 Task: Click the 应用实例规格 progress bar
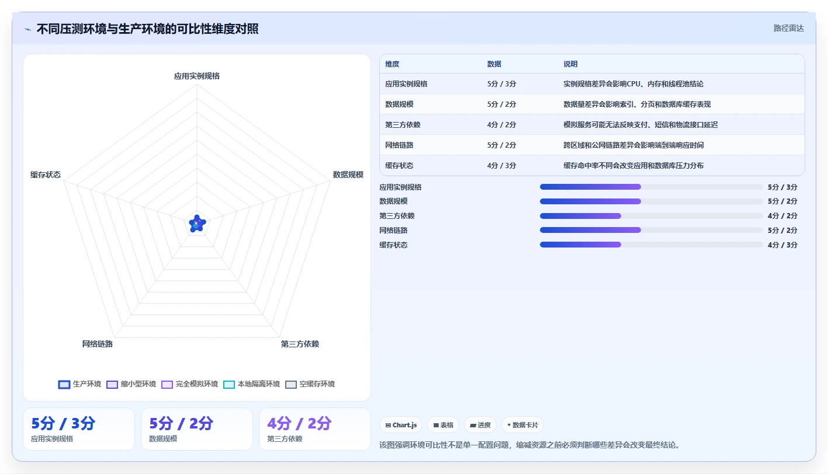652,187
